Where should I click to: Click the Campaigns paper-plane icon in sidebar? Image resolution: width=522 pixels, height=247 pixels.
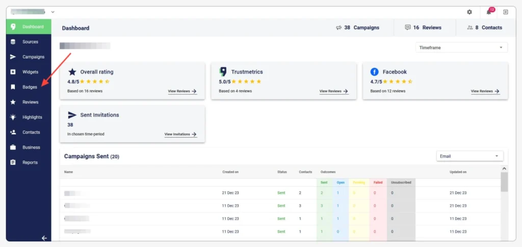pos(13,57)
